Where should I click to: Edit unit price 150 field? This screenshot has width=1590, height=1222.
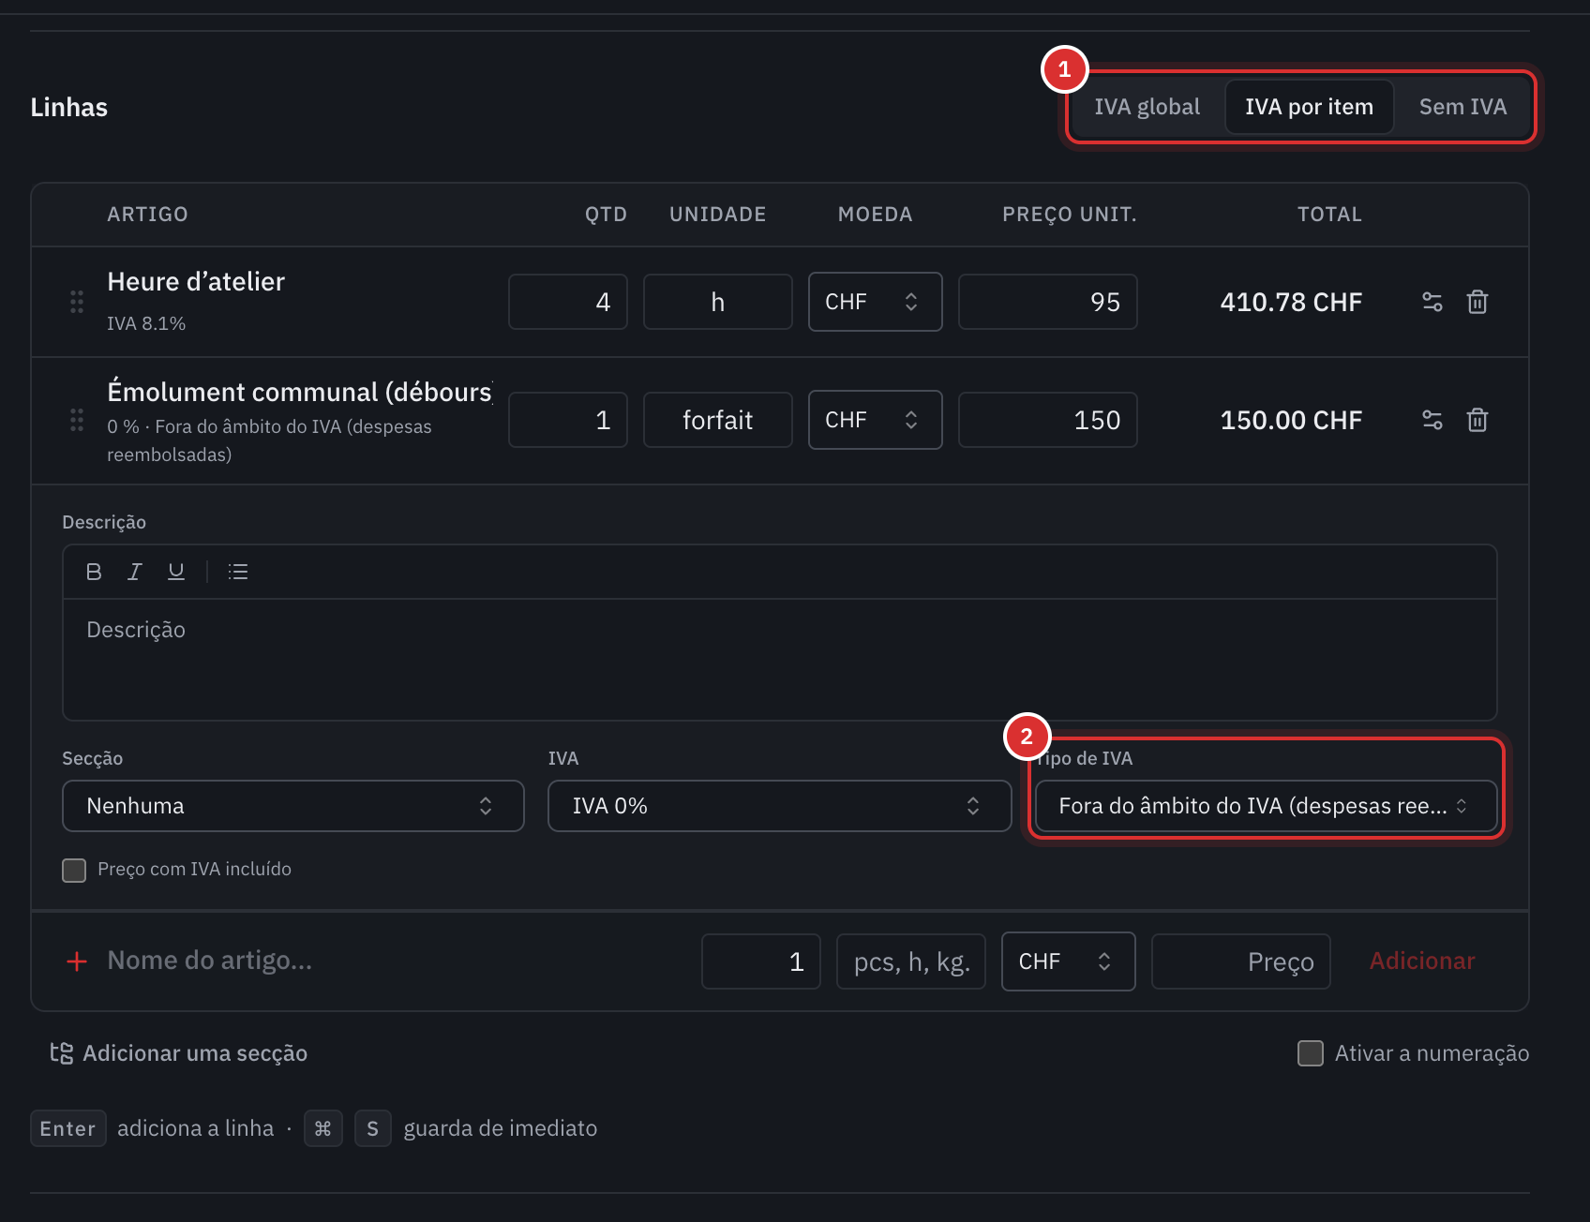pyautogui.click(x=1048, y=420)
